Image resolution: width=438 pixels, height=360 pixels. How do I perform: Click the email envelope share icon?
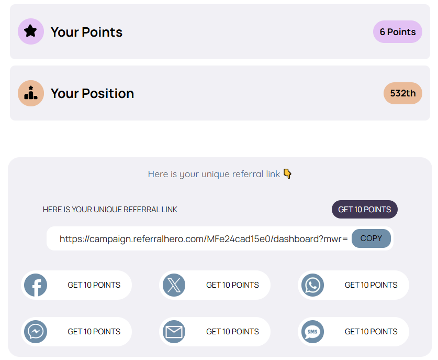(x=174, y=332)
